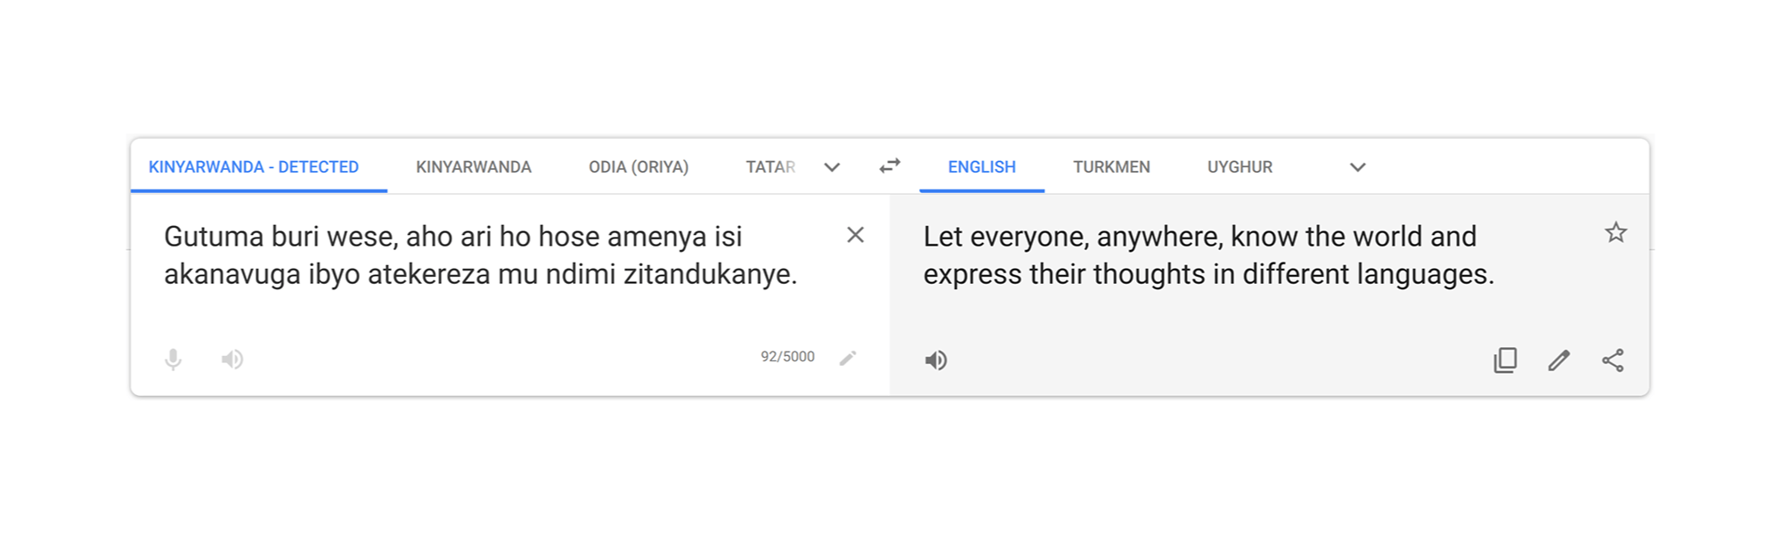
Task: Edit the source text with the pencil icon
Action: 847,356
